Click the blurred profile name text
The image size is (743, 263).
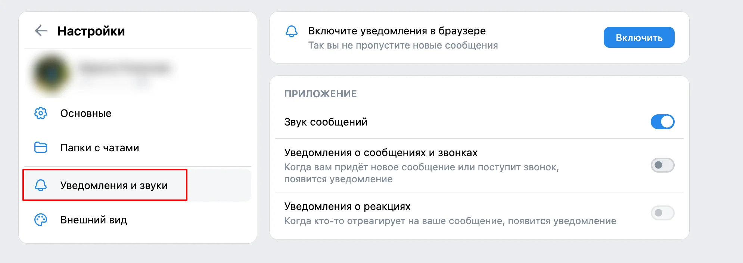[x=125, y=68]
